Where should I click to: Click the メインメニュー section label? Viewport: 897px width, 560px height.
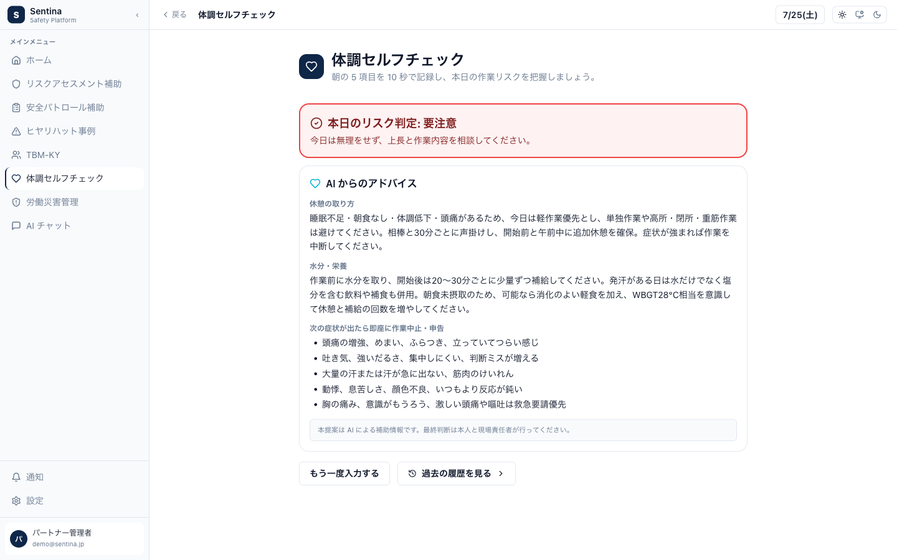coord(33,42)
